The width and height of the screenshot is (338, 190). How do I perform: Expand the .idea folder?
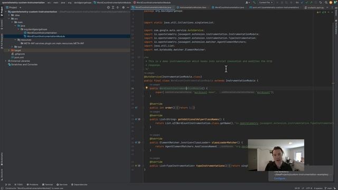(x=9, y=15)
